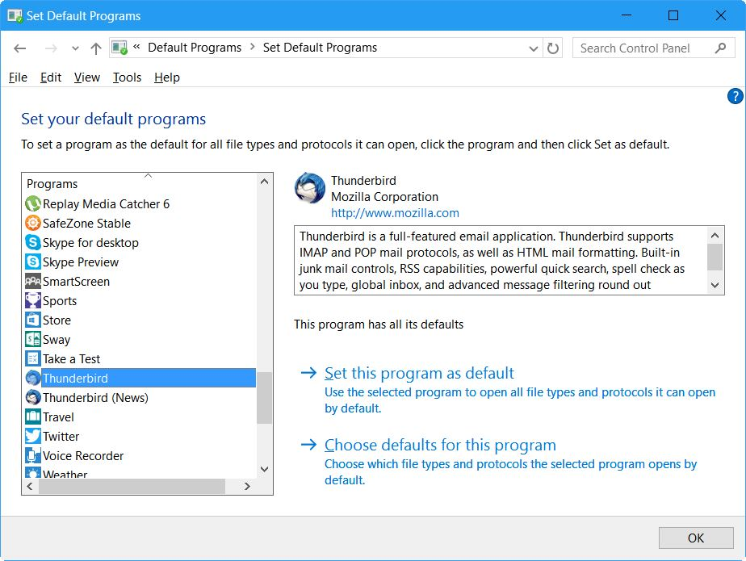The height and width of the screenshot is (561, 746).
Task: Click the Set Default Programs title bar icon
Action: 15,15
